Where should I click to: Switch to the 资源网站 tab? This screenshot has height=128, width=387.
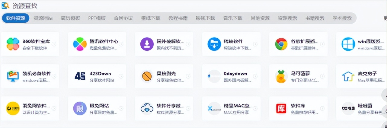click(x=43, y=18)
